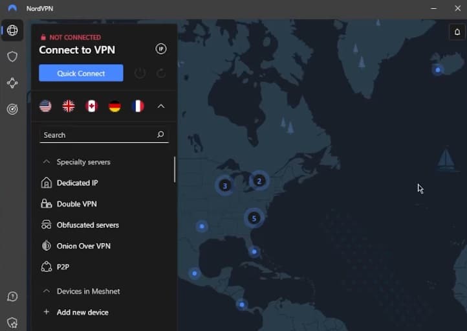Click the reconnect refresh icon
The image size is (467, 331).
(x=161, y=73)
